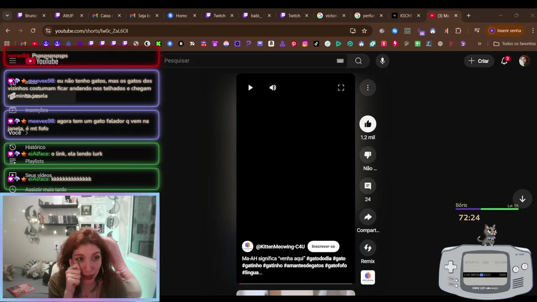This screenshot has width=537, height=302.
Task: Click the install app icon in address bar
Action: pyautogui.click(x=353, y=31)
